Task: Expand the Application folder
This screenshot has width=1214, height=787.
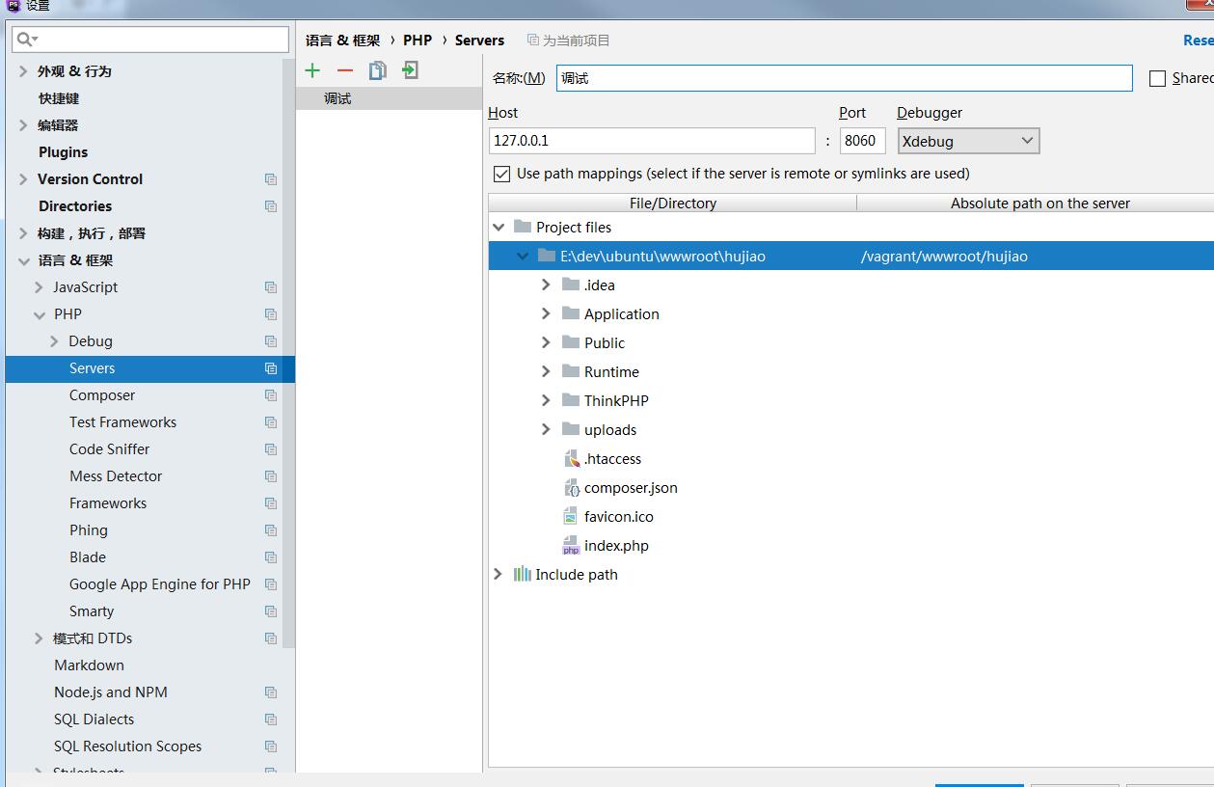Action: click(x=546, y=314)
